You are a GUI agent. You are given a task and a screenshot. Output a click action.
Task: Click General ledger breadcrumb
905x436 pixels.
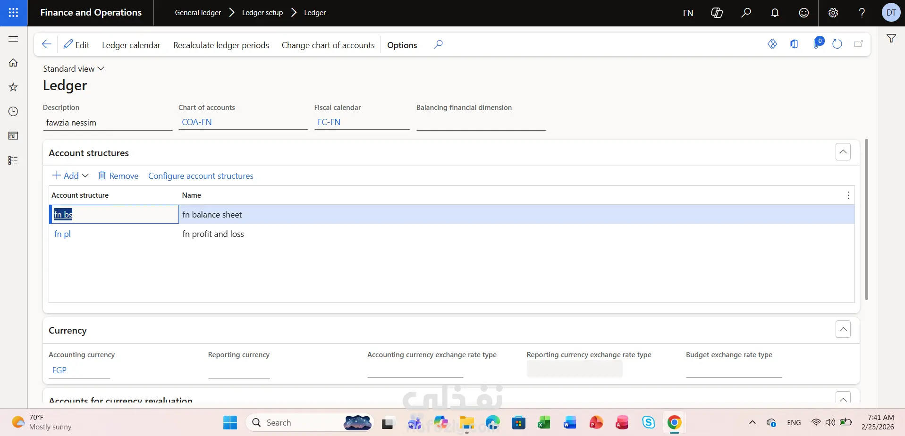(198, 13)
